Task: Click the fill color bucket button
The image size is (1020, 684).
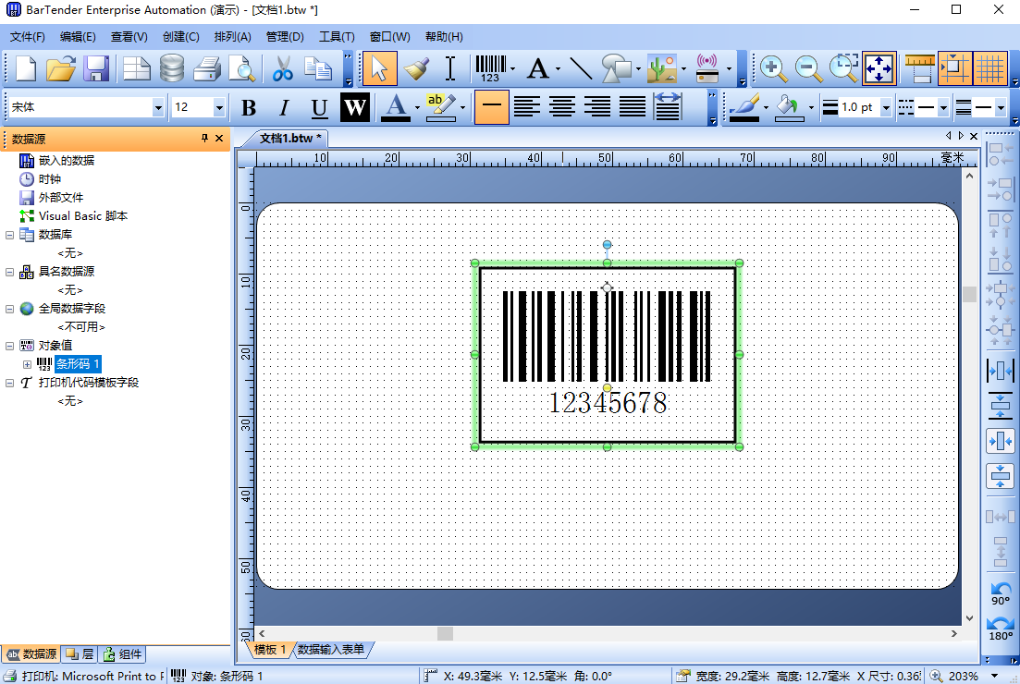Action: point(789,107)
